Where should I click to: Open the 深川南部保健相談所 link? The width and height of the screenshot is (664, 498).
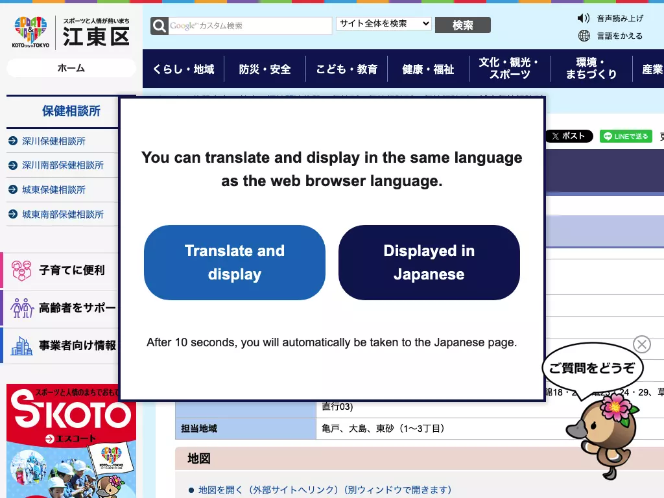pos(63,165)
